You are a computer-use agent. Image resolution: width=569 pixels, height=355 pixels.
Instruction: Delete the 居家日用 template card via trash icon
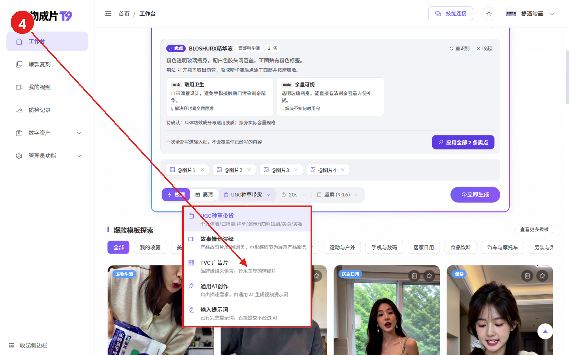(x=414, y=276)
